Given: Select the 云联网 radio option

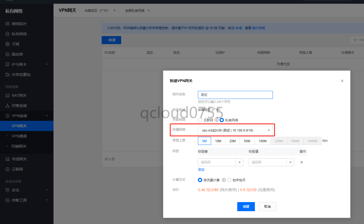Looking at the screenshot, I should click(x=200, y=120).
